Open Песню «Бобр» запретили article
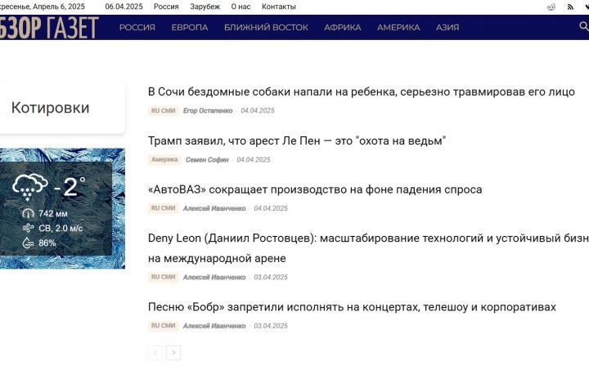Viewport: 589px width, 392px height. pos(352,307)
